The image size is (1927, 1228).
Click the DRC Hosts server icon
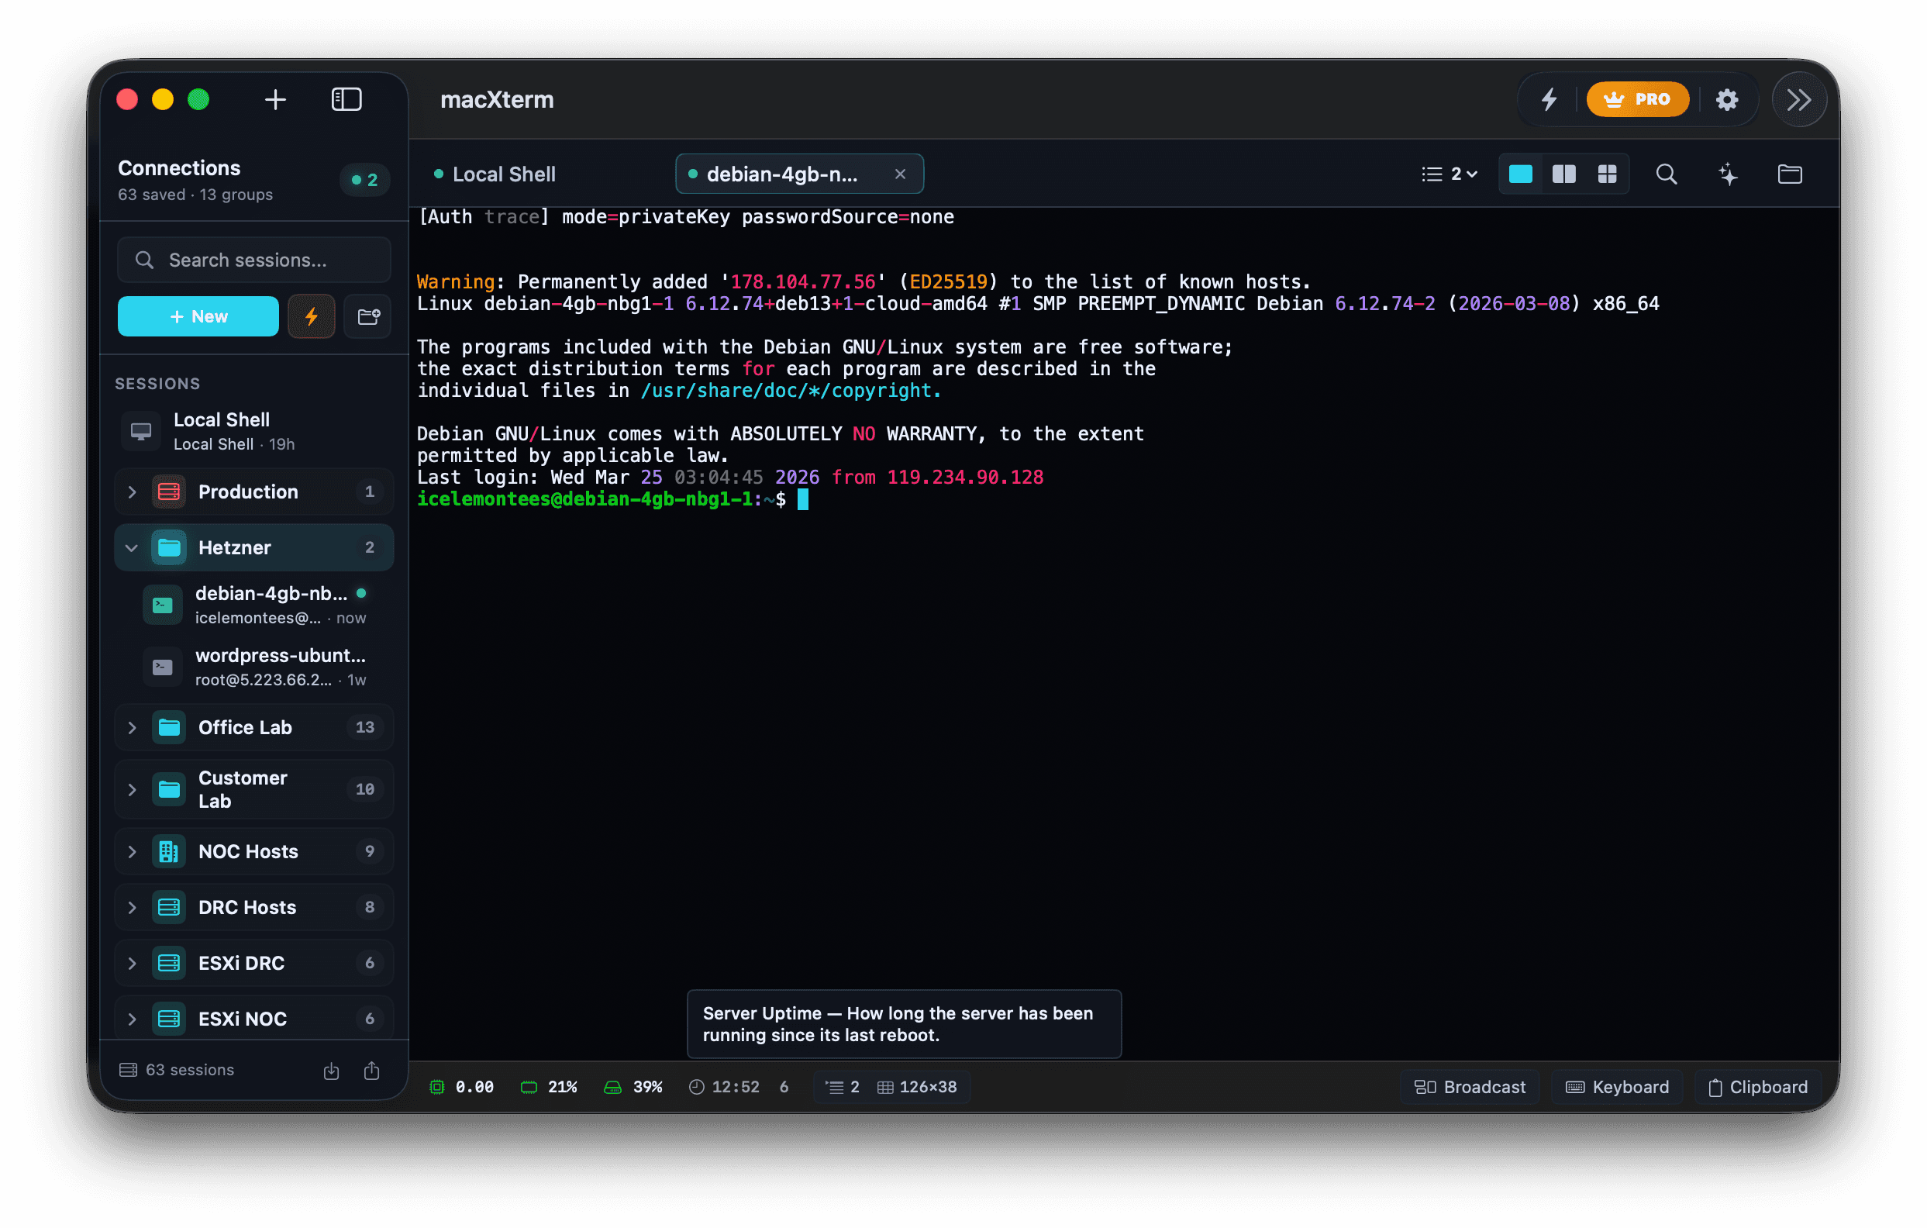tap(169, 907)
